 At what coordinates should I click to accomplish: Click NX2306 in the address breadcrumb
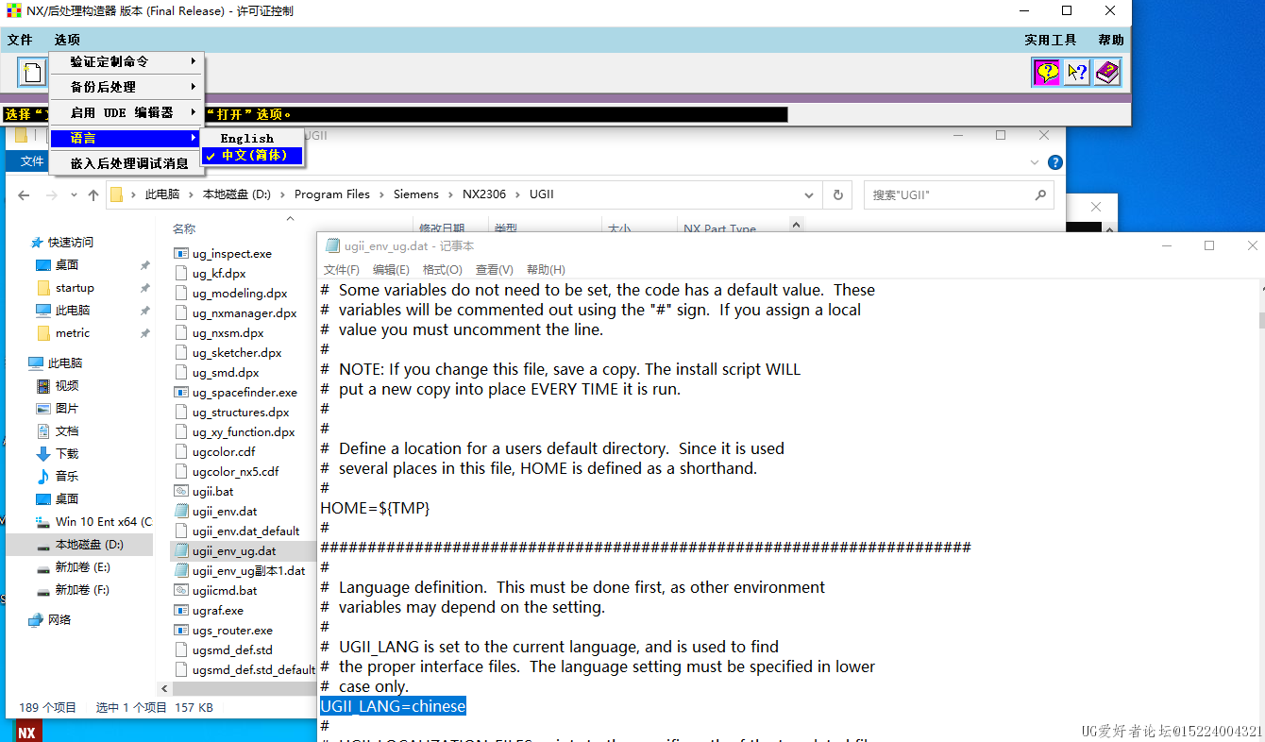click(x=484, y=194)
